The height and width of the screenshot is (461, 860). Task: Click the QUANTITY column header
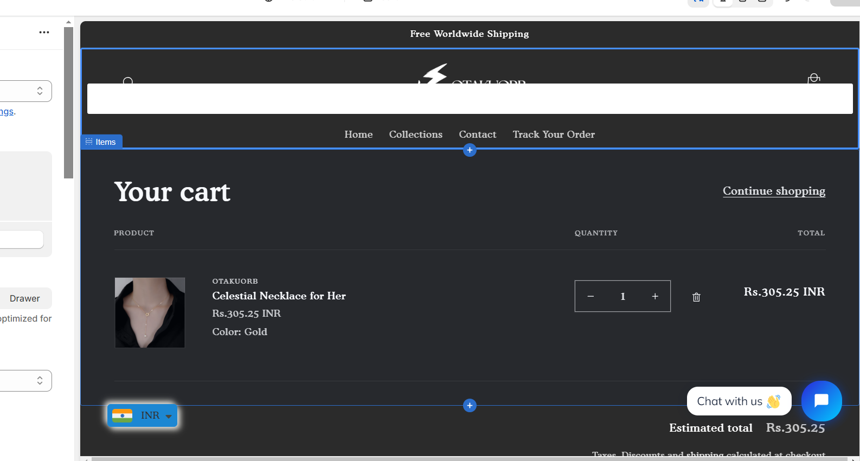596,233
